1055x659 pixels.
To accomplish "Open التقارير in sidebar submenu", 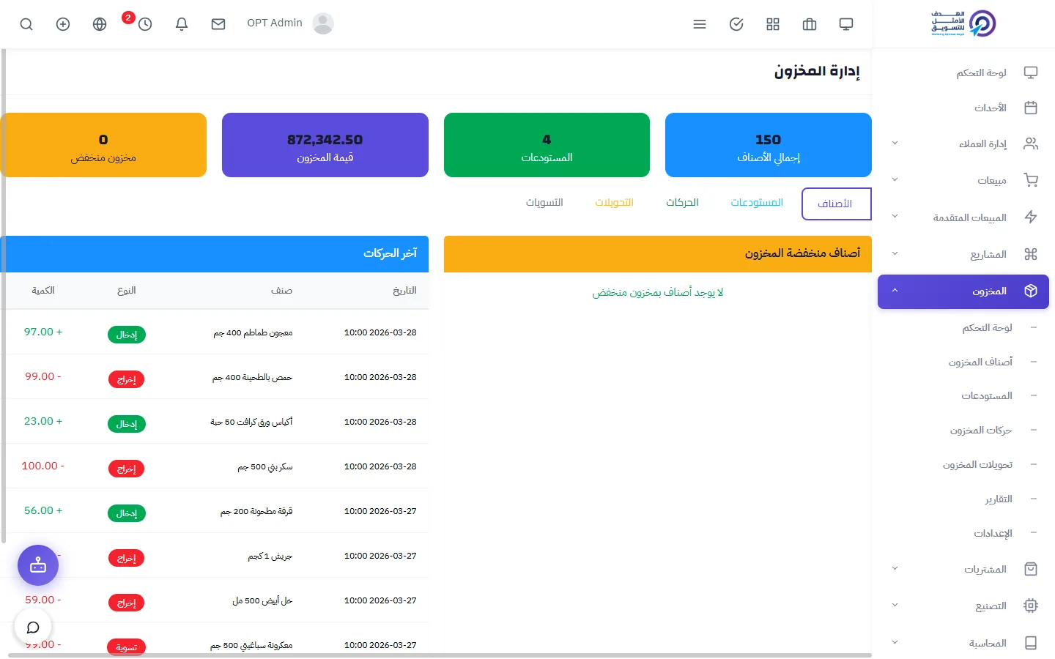I will click(999, 499).
